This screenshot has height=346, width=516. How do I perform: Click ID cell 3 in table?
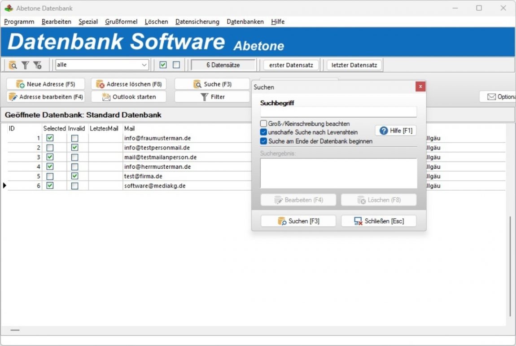click(25, 157)
